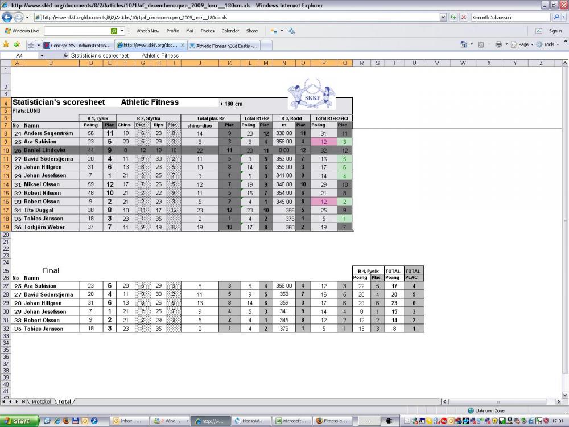Click the Refresh page icon

pos(453,18)
